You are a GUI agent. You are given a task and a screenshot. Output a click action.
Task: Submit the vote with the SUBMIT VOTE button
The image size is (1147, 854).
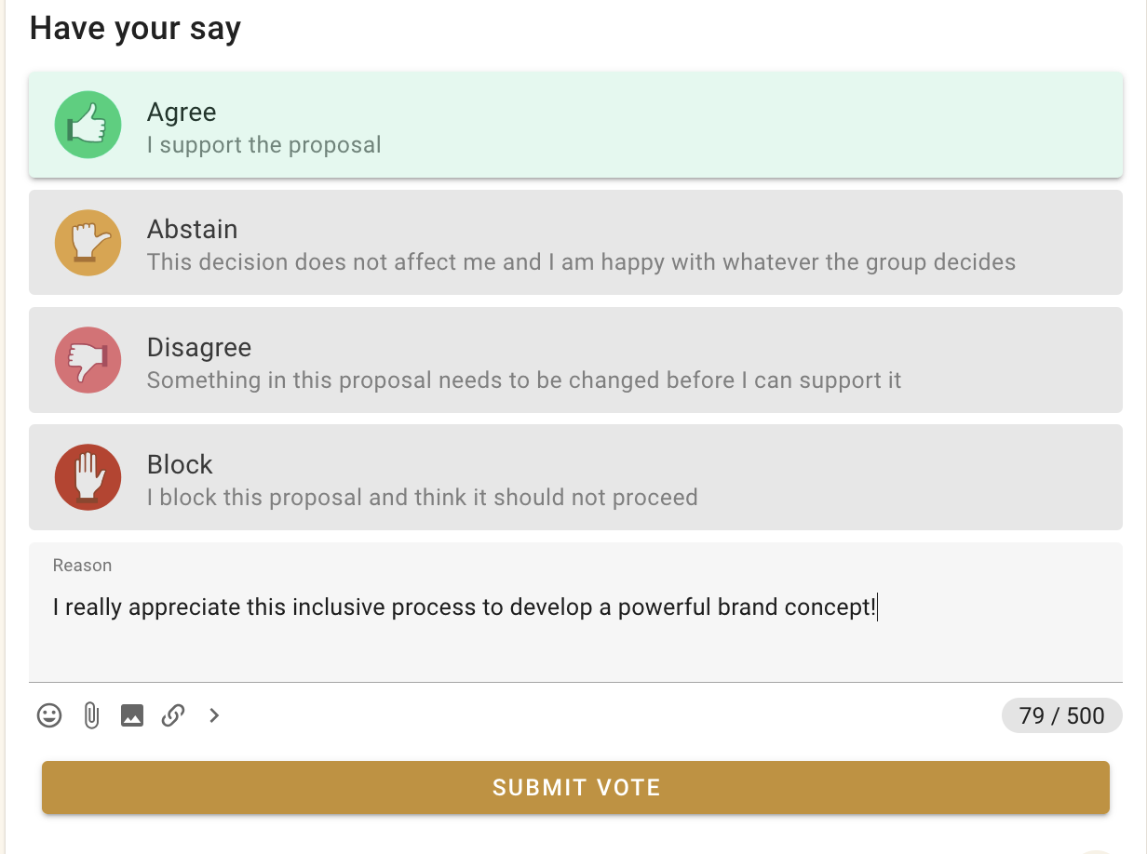pos(575,788)
